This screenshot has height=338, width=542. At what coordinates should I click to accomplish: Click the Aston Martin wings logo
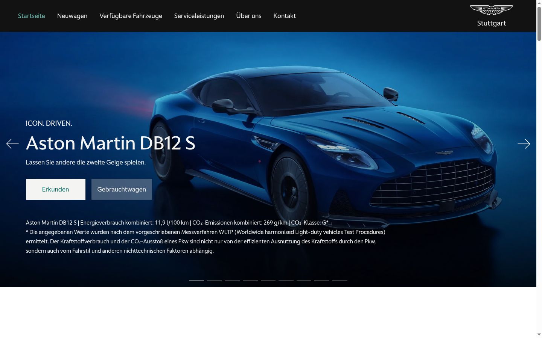(491, 10)
